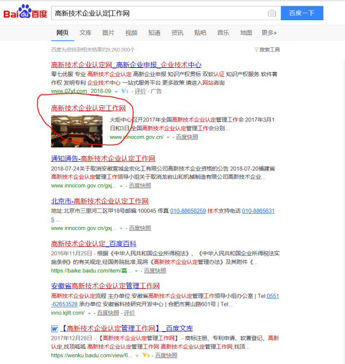Click the www.07yf.com URL text
This screenshot has height=364, width=345.
click(x=69, y=91)
